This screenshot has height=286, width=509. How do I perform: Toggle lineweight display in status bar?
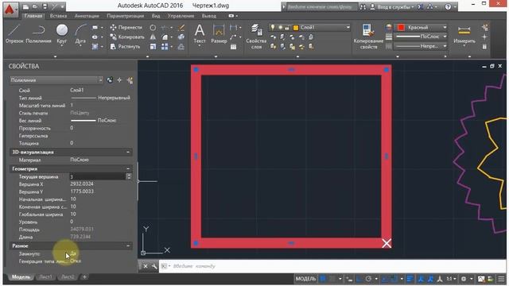410,279
